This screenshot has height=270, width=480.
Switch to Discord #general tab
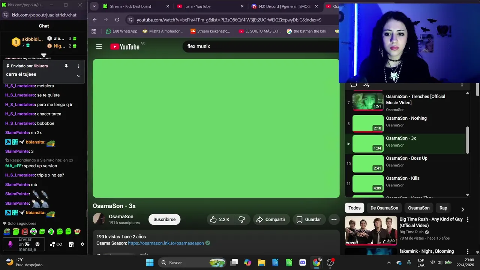click(x=285, y=6)
